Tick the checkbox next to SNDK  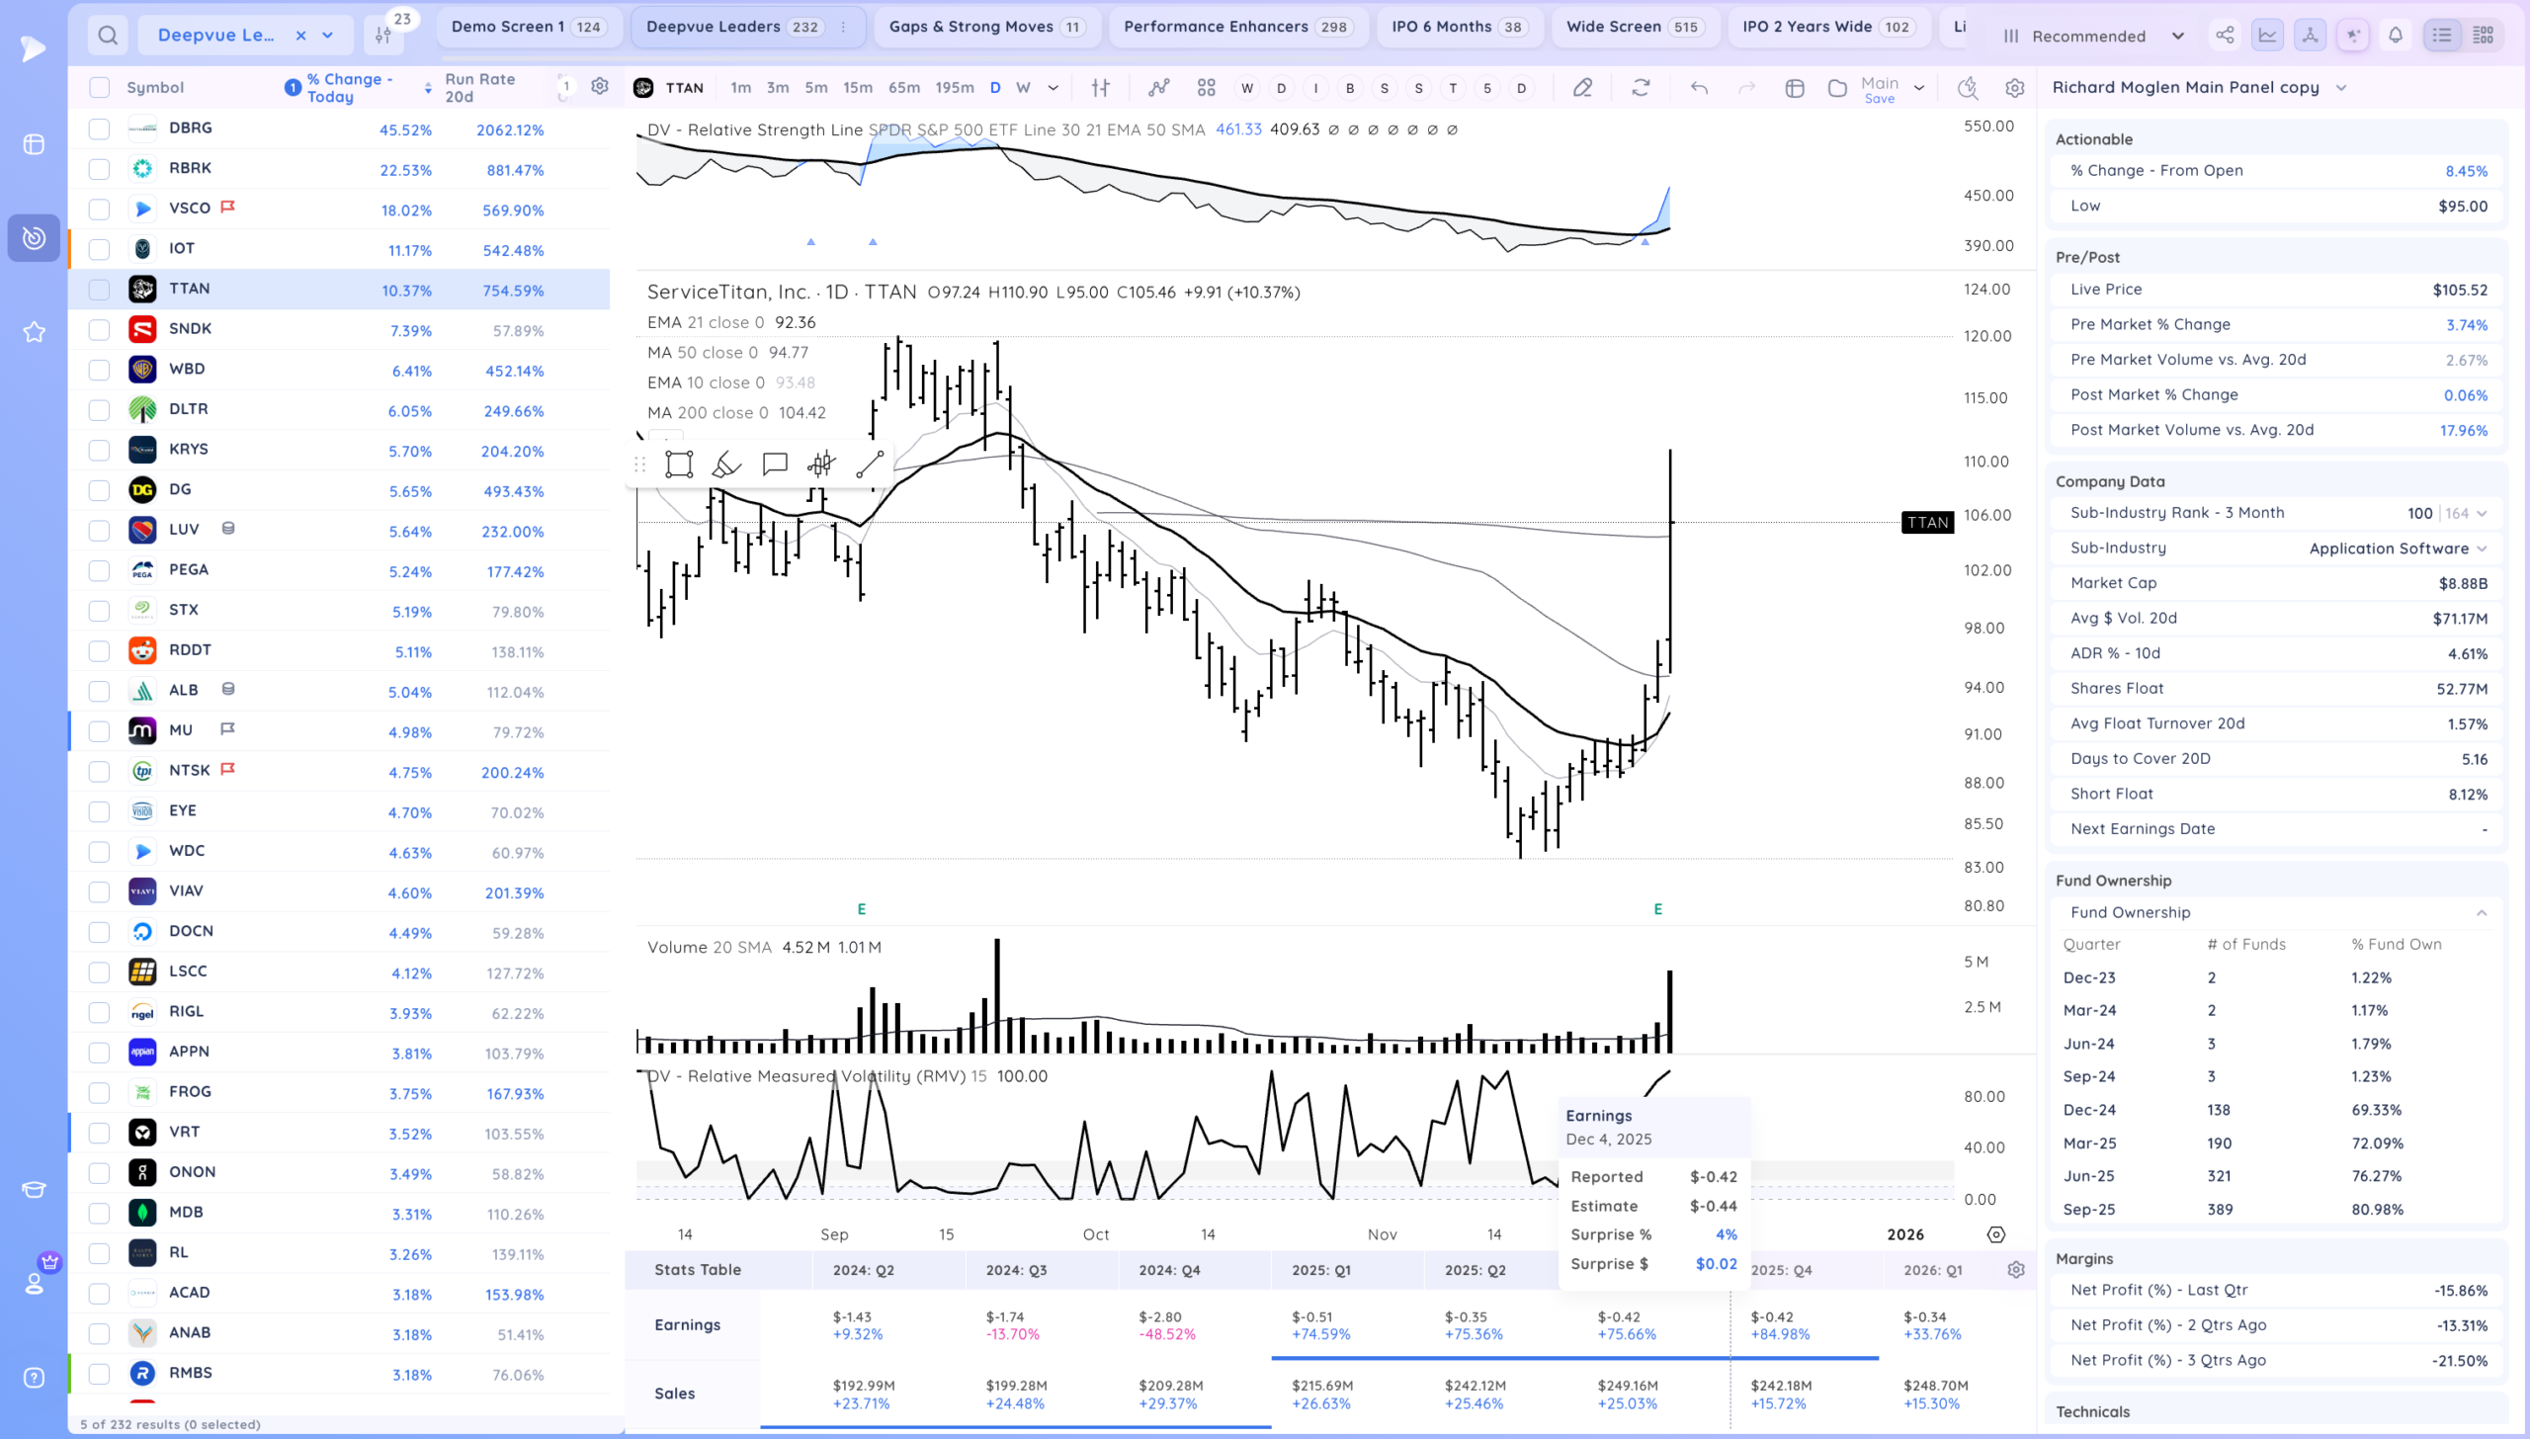pyautogui.click(x=99, y=329)
